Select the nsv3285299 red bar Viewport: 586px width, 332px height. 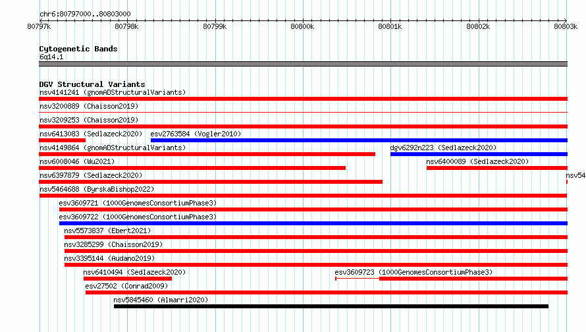pyautogui.click(x=316, y=251)
